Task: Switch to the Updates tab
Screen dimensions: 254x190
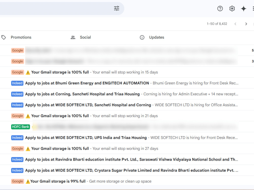Action: [x=156, y=37]
